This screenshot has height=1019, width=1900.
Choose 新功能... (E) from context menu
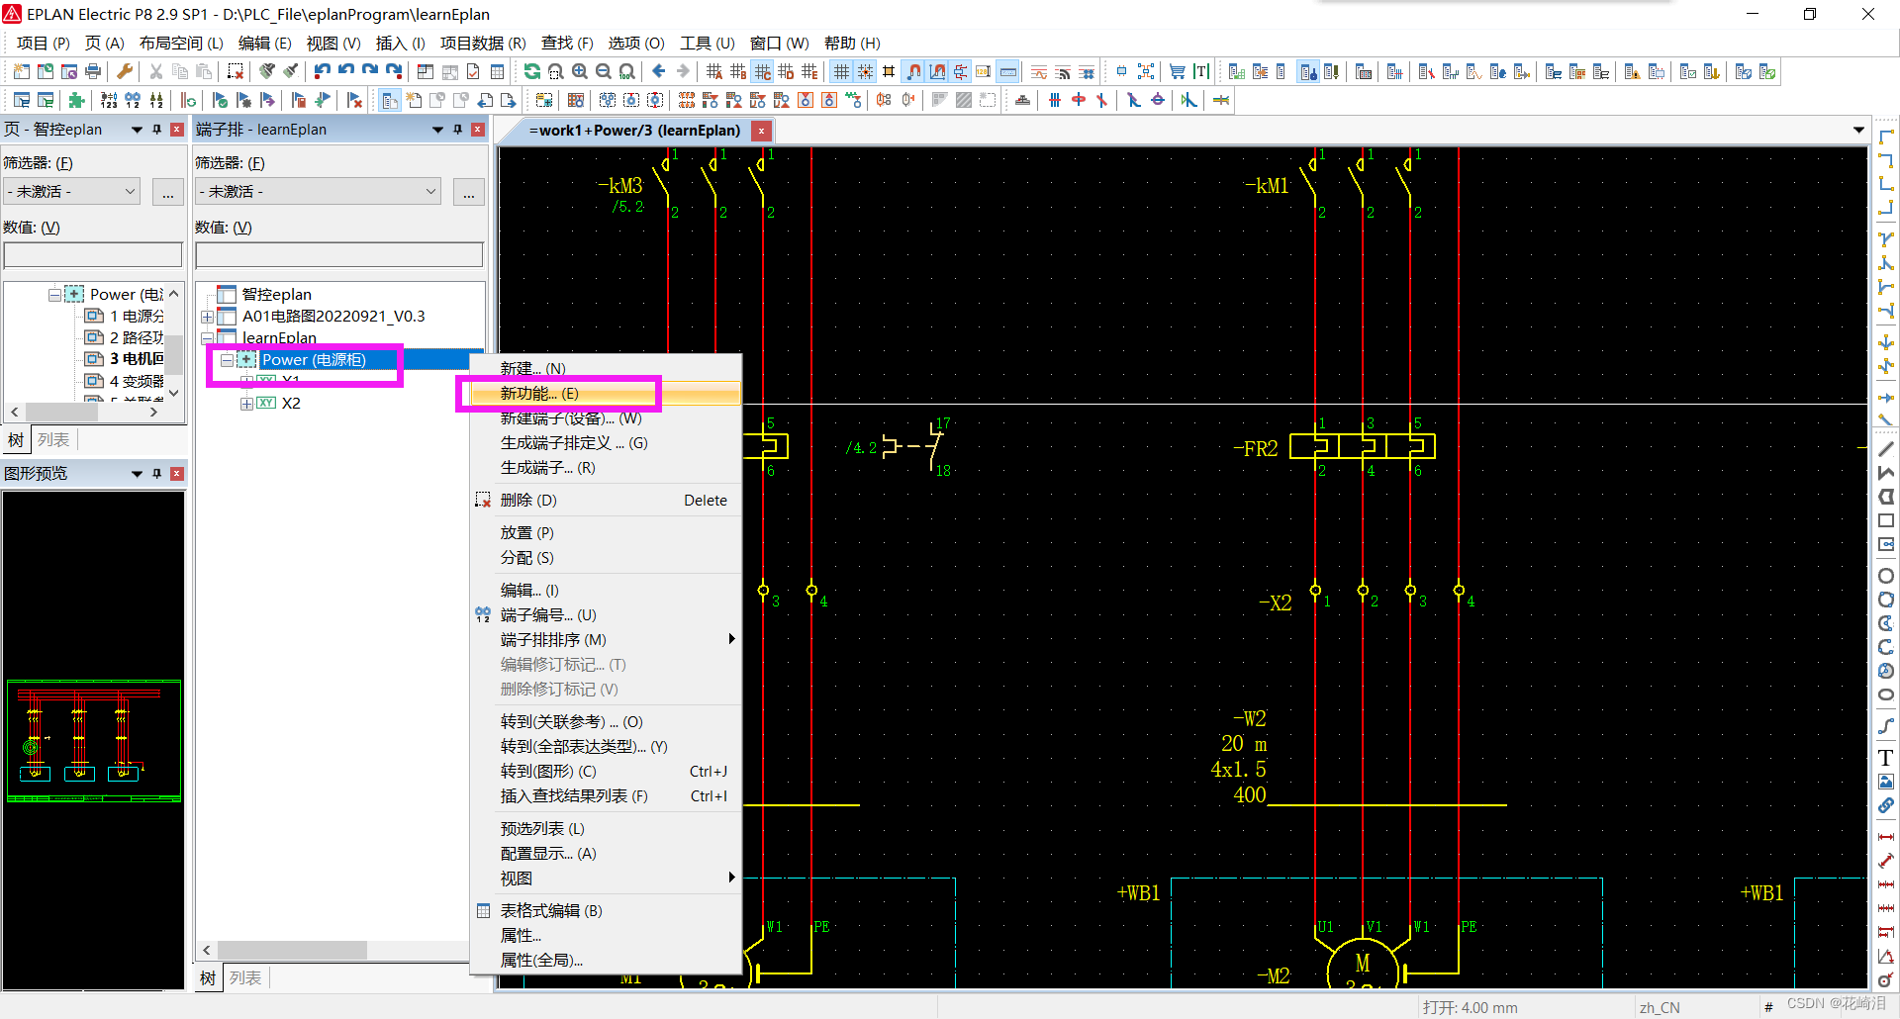tap(606, 394)
